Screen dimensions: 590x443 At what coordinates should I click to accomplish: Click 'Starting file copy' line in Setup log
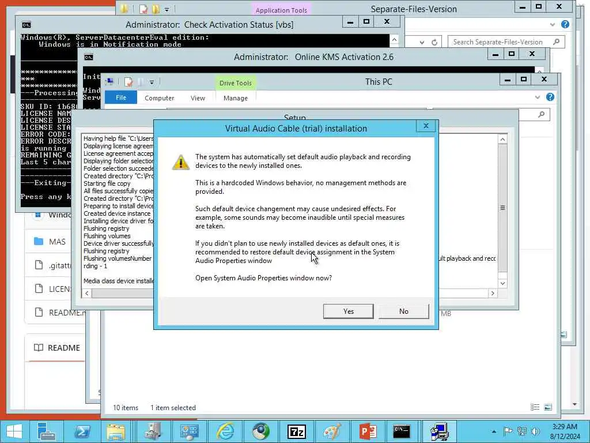pos(107,183)
